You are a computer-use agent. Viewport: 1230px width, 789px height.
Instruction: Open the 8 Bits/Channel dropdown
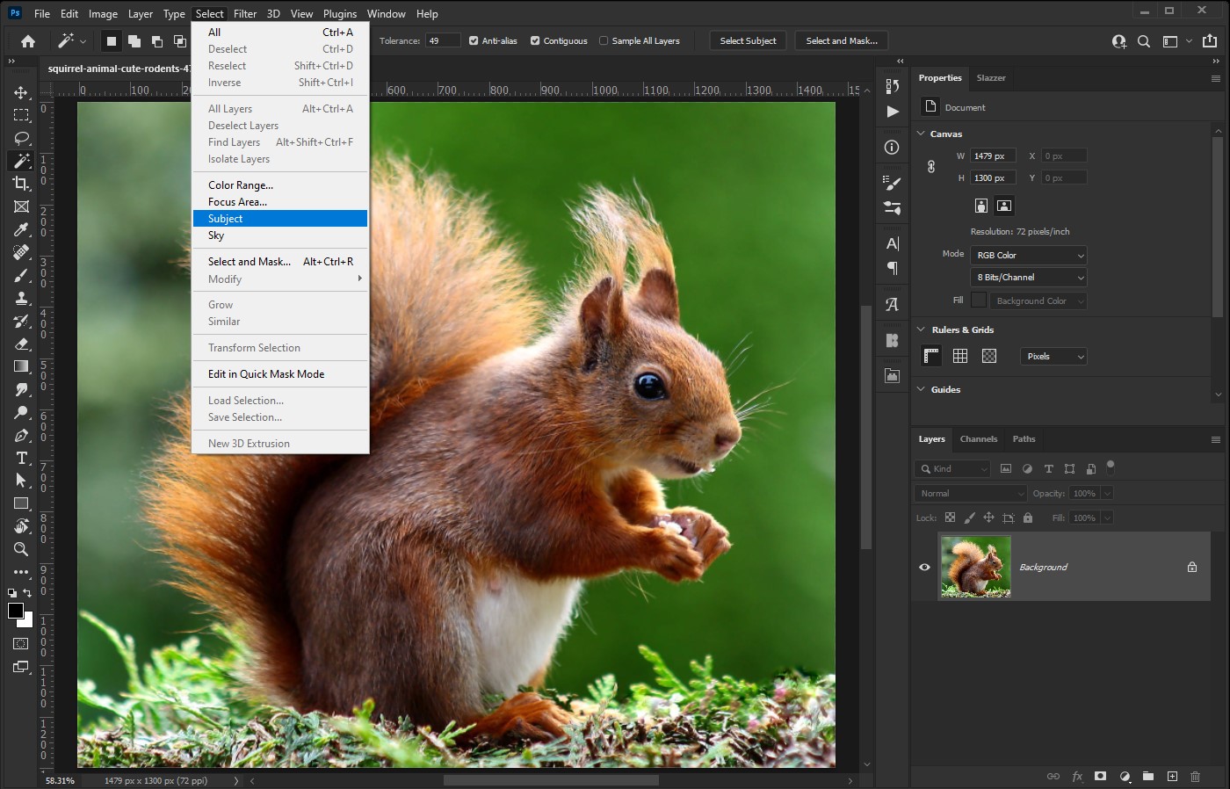point(1029,278)
